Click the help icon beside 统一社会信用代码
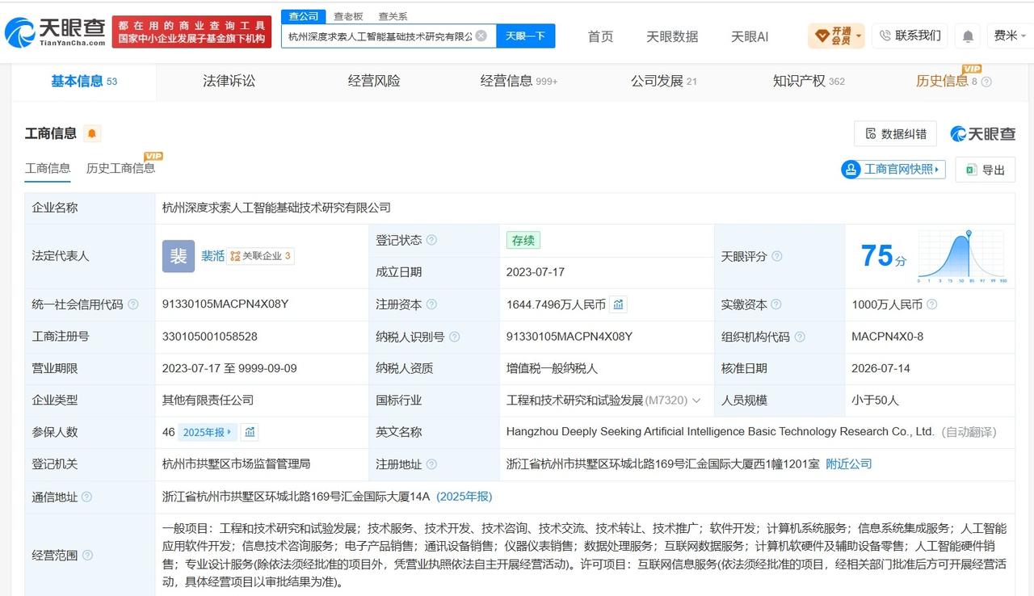Image resolution: width=1034 pixels, height=596 pixels. (133, 304)
